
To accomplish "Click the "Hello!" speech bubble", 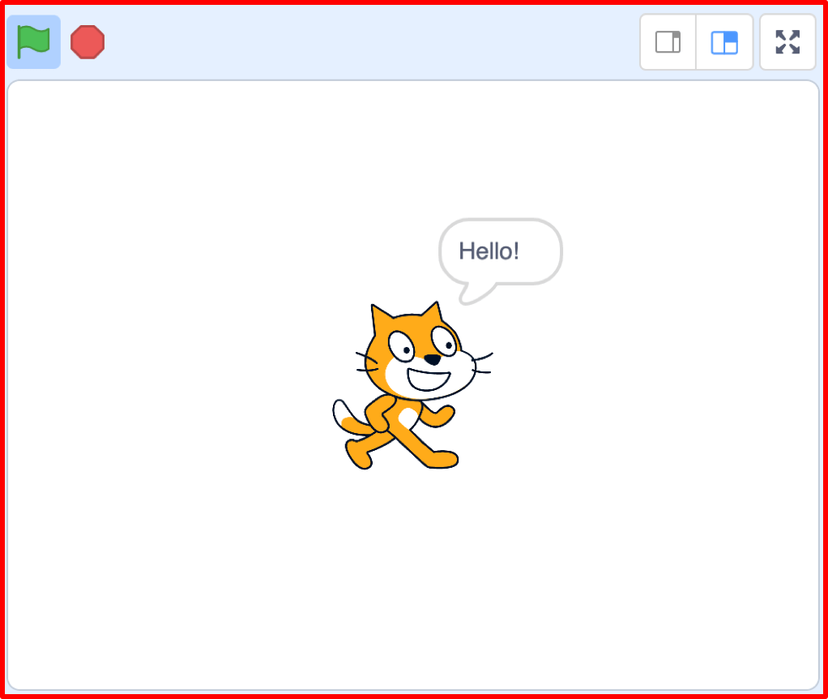I will (x=500, y=260).
